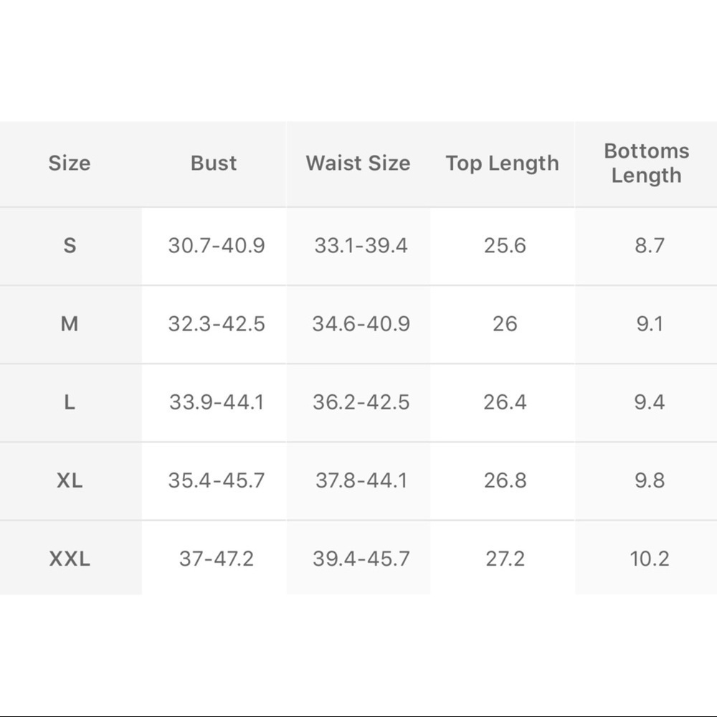Viewport: 717px width, 717px height.
Task: Click the waist value 34.6-40.9
Action: coord(361,324)
